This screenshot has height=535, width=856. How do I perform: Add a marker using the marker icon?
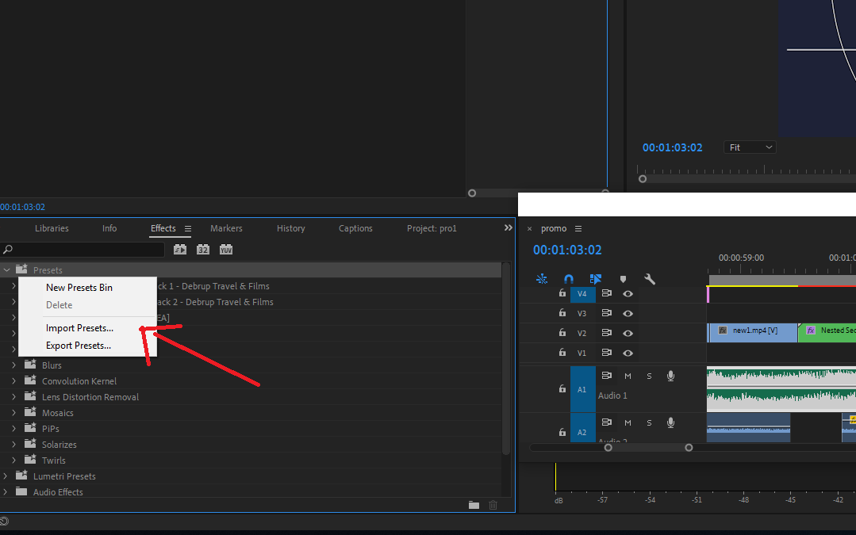click(623, 278)
